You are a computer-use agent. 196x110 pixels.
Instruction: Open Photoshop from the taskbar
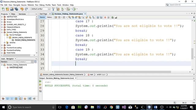pos(99,107)
